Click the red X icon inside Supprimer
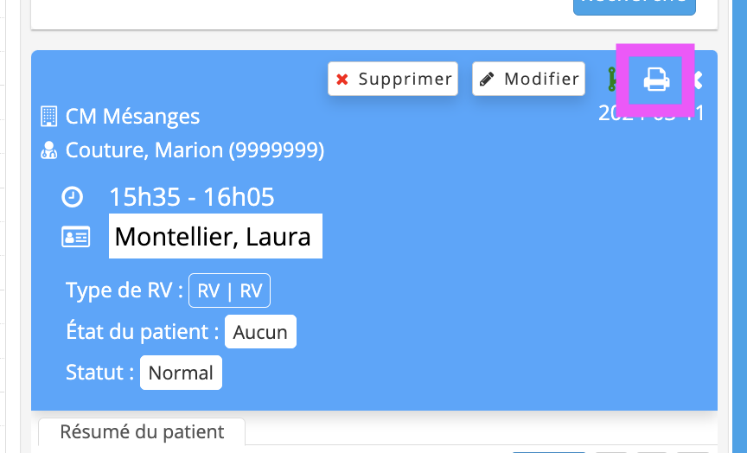Viewport: 747px width, 453px height. [342, 79]
